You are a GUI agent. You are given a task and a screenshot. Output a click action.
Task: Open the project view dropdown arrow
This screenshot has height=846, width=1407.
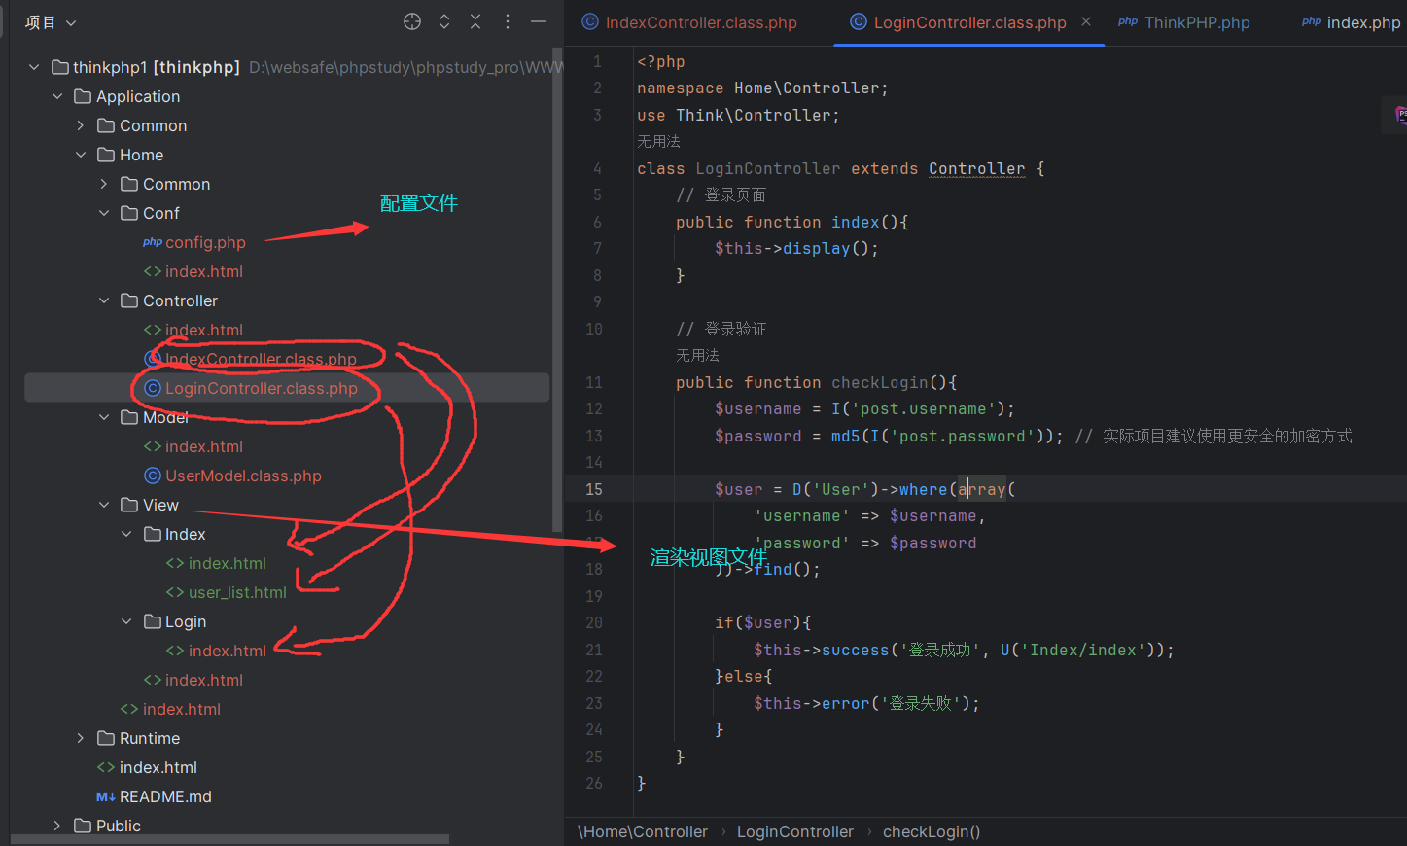[x=71, y=22]
